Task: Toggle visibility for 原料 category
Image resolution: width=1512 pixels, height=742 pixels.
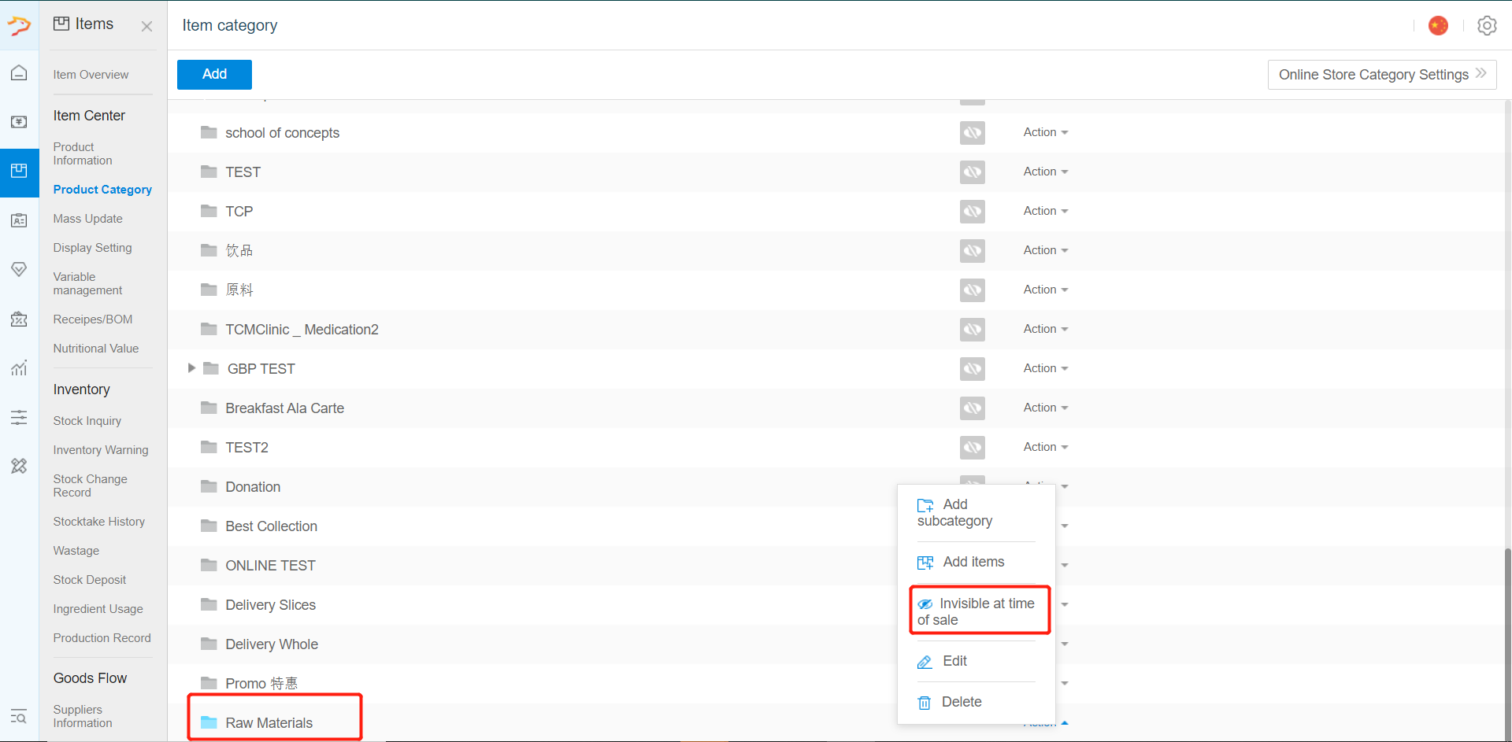Action: [973, 290]
